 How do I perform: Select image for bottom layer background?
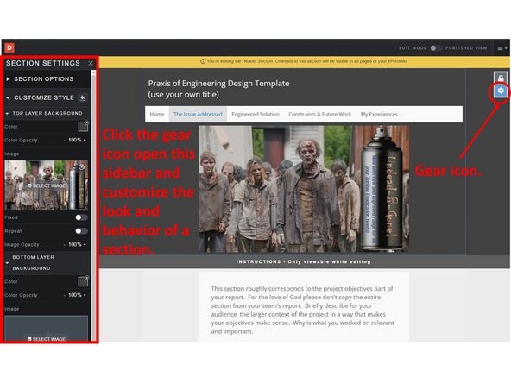pos(47,339)
